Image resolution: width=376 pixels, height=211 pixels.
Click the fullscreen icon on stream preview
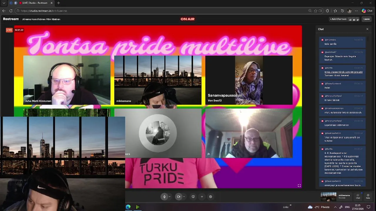(x=299, y=186)
